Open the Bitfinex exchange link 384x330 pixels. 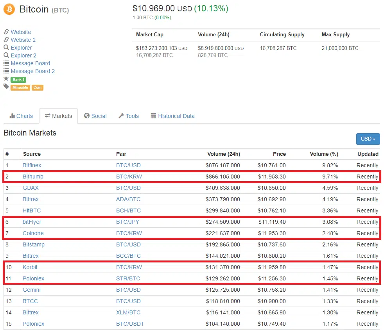pyautogui.click(x=32, y=165)
